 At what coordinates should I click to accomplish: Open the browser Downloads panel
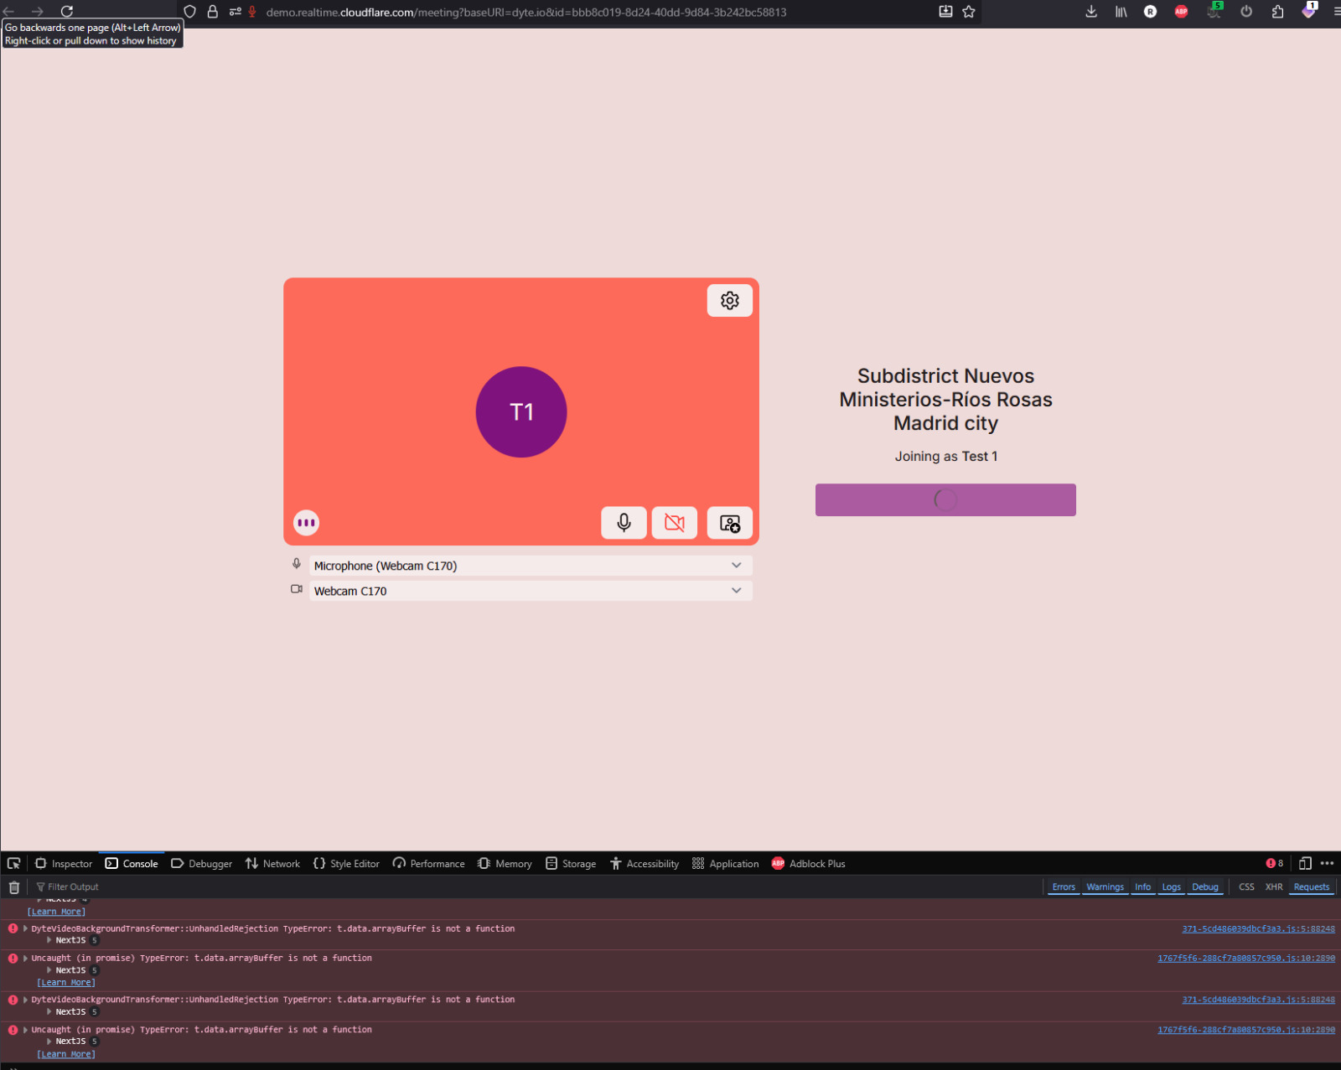tap(1091, 12)
